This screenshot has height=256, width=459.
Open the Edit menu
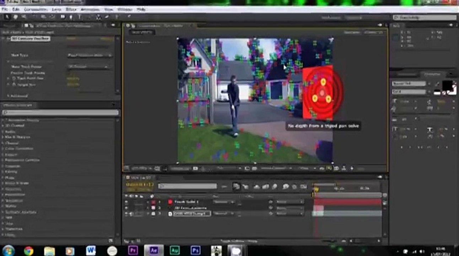[x=16, y=9]
